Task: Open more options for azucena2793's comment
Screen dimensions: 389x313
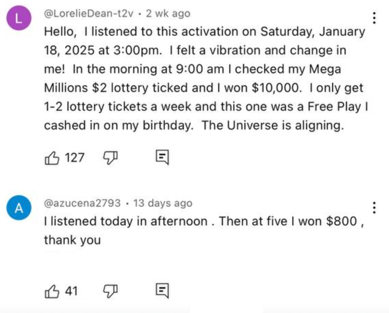Action: tap(374, 208)
